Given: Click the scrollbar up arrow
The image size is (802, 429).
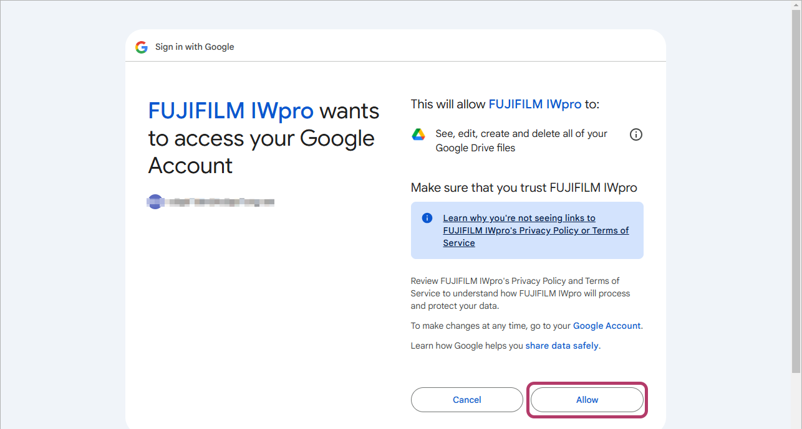Looking at the screenshot, I should click(796, 5).
